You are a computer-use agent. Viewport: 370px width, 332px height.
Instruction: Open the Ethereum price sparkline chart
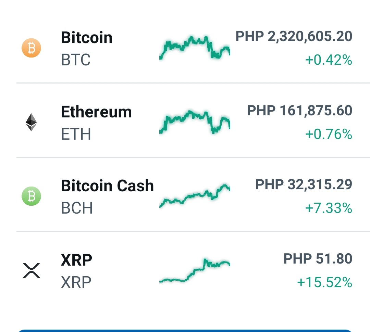pos(195,122)
